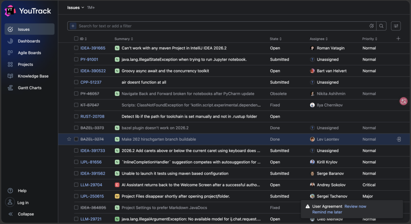Click assignee name Ilya Chernikov
This screenshot has width=411, height=224.
[330, 105]
